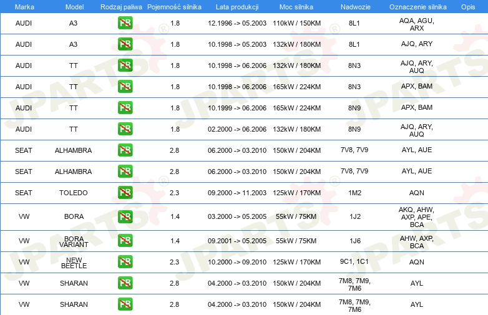488x315 pixels.
Task: Click fuel icon in VW BORA VARIANT row
Action: [125, 241]
